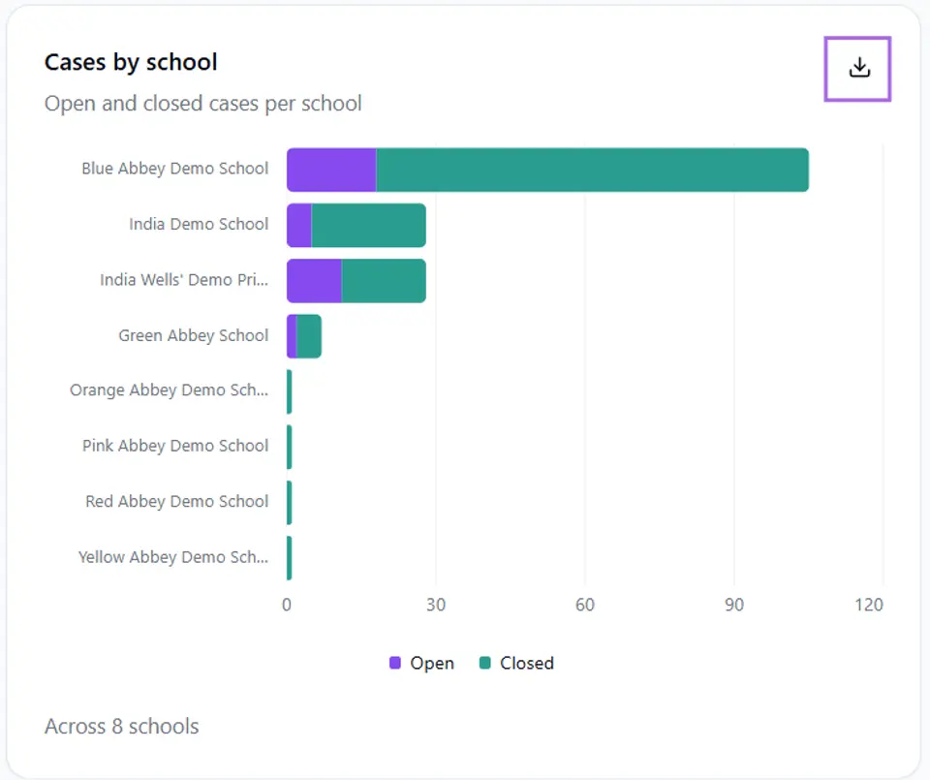Click the Orange Abbey Demo School bar
The height and width of the screenshot is (780, 930).
(290, 392)
